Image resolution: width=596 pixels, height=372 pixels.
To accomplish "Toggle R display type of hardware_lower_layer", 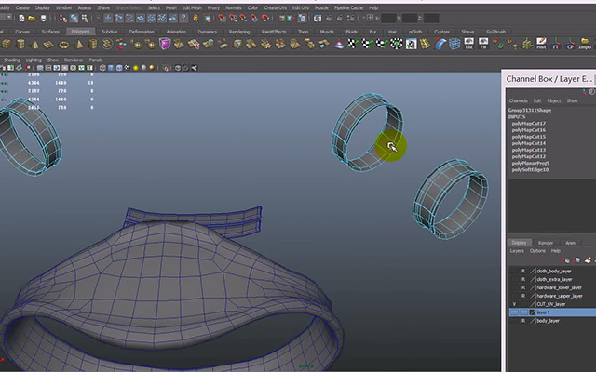I will pos(523,287).
